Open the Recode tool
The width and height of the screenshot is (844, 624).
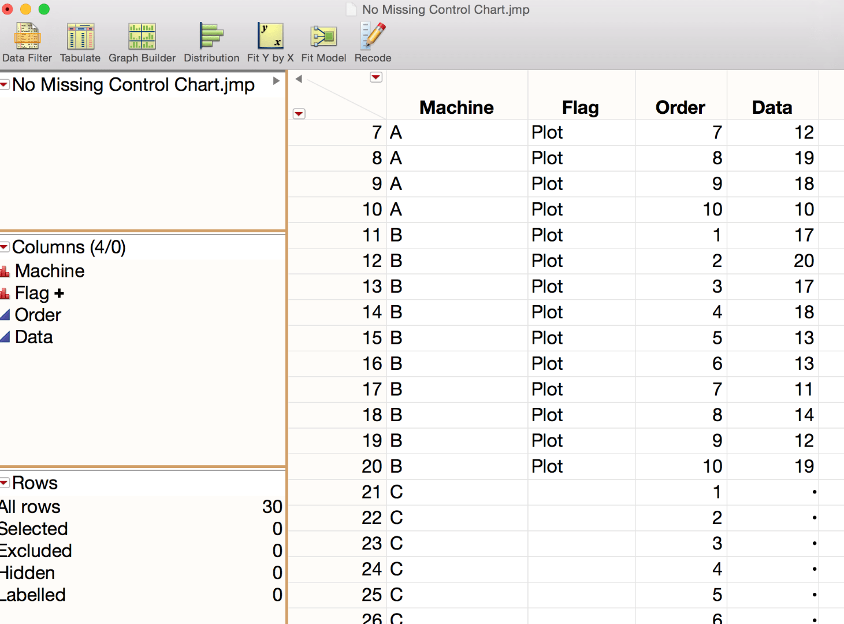point(373,42)
